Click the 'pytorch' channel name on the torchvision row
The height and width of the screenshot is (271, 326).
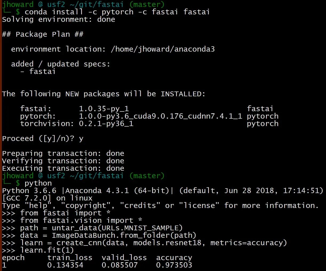tap(263, 124)
